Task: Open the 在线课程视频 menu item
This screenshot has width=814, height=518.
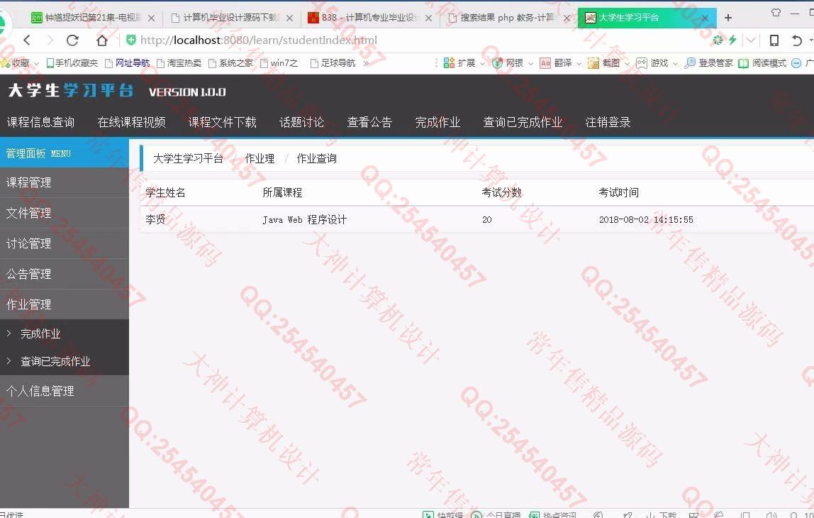Action: point(131,122)
